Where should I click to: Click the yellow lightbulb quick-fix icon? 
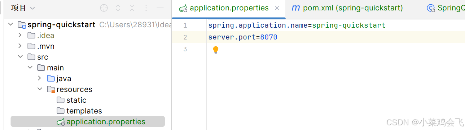click(216, 50)
